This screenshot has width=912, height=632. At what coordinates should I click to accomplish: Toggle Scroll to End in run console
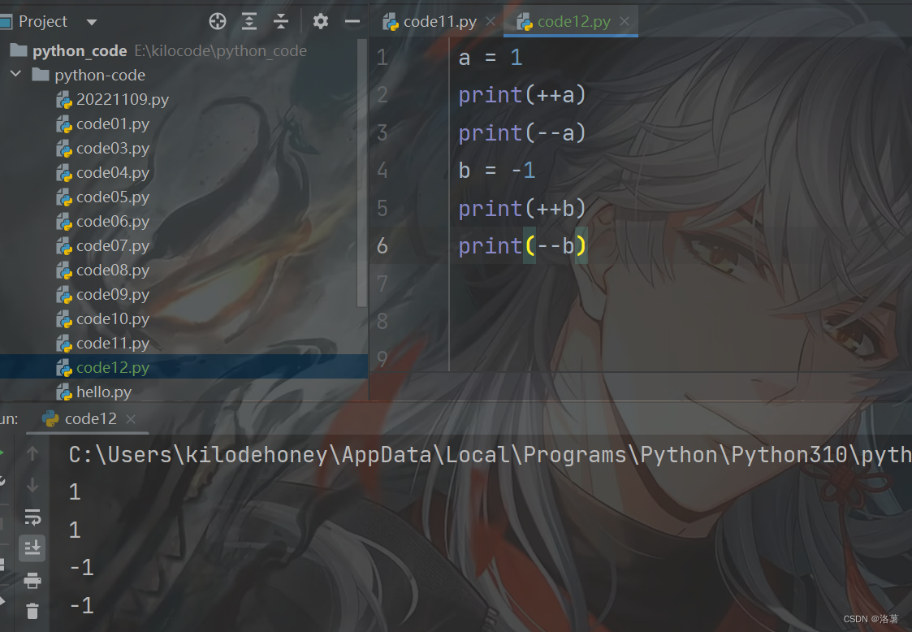coord(32,548)
